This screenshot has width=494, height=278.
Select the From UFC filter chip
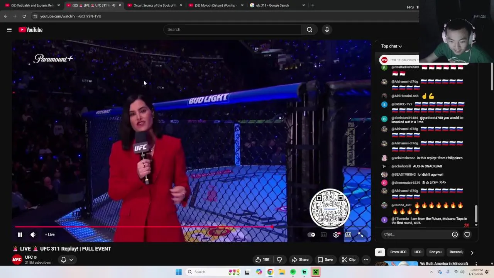tap(398, 252)
